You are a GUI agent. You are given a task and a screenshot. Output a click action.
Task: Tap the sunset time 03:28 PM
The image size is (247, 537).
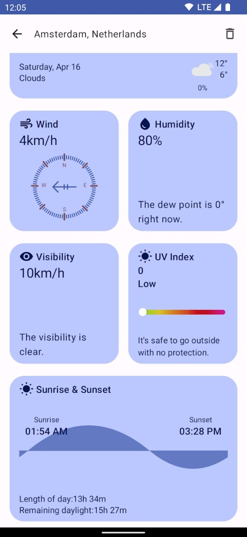pyautogui.click(x=200, y=431)
